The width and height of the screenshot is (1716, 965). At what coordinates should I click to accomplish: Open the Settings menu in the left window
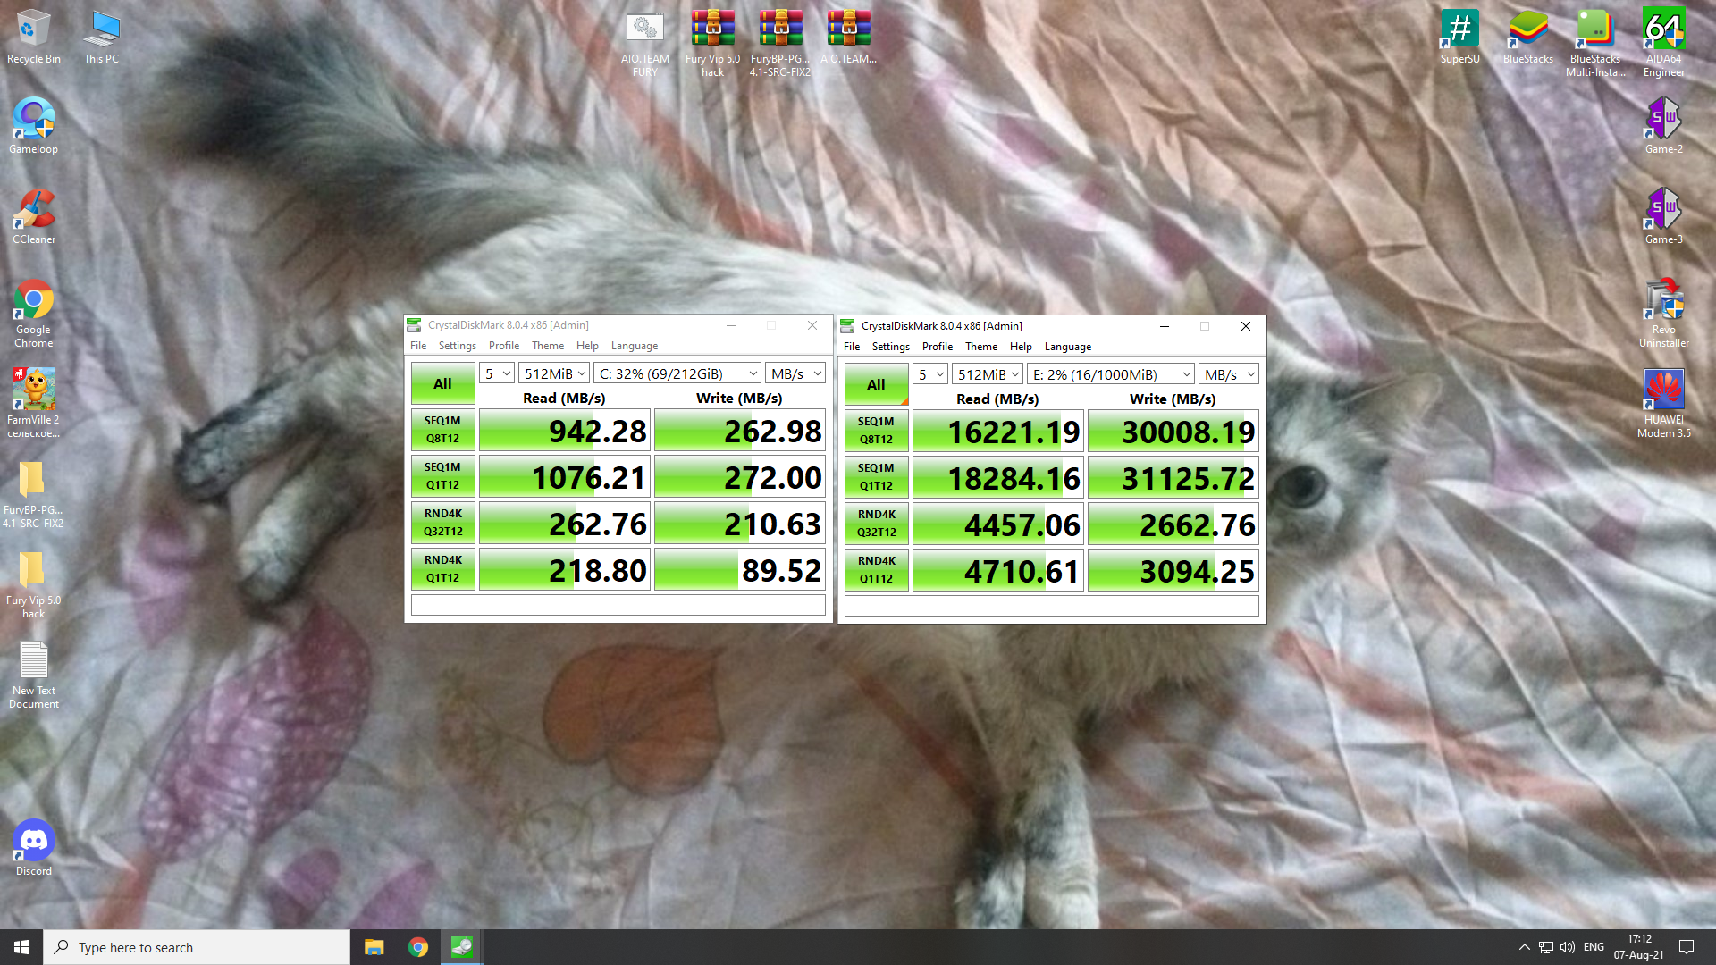point(457,346)
